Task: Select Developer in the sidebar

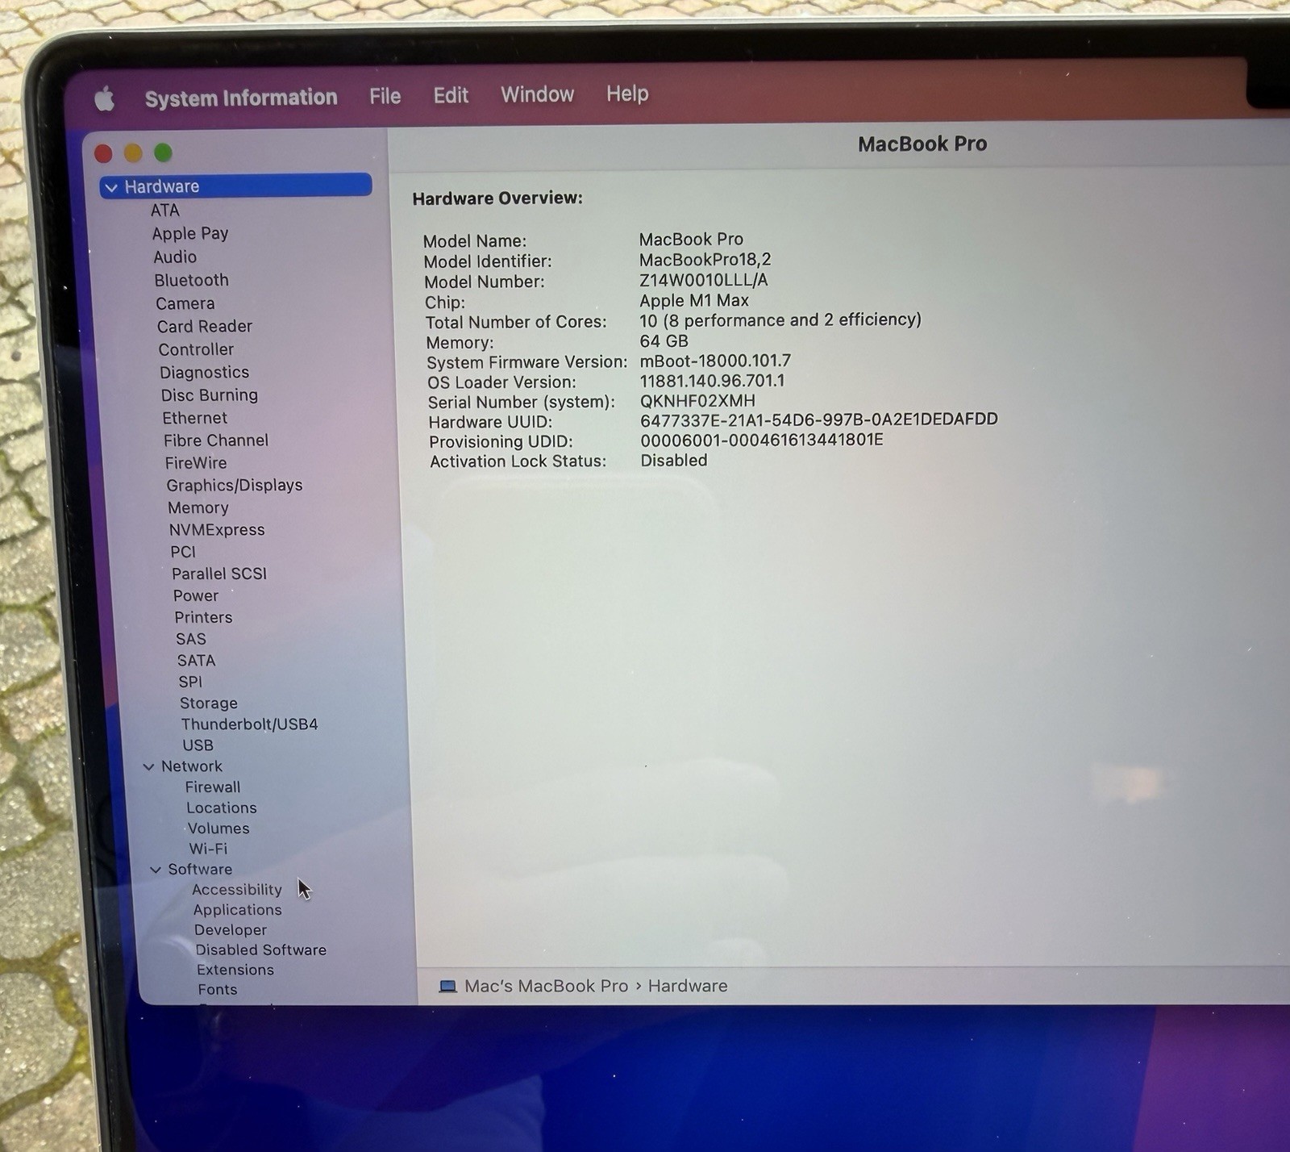Action: click(x=231, y=930)
